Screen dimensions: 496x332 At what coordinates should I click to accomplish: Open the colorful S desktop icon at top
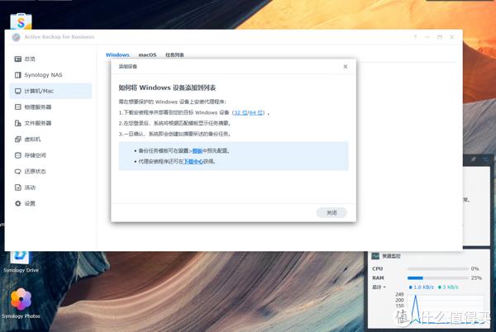coord(21,21)
